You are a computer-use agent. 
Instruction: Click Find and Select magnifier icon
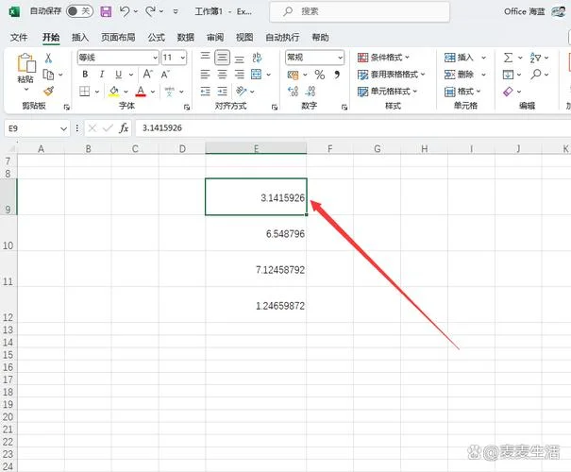point(536,75)
